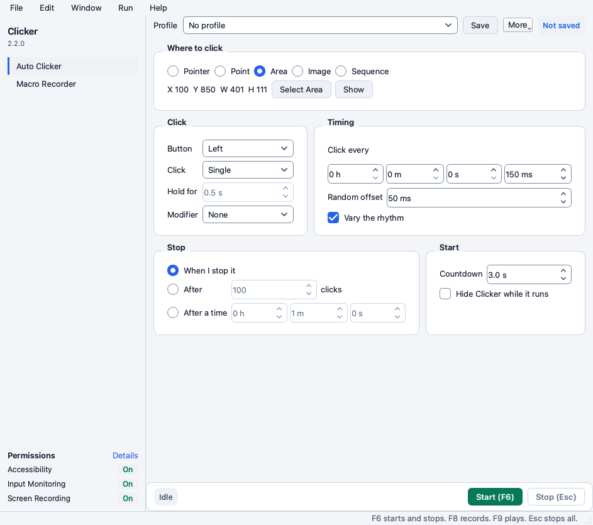Screen dimensions: 593x525
Task: Open the Run menu
Action: click(126, 8)
